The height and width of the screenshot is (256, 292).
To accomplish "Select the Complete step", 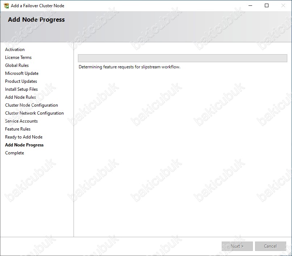I will click(14, 153).
